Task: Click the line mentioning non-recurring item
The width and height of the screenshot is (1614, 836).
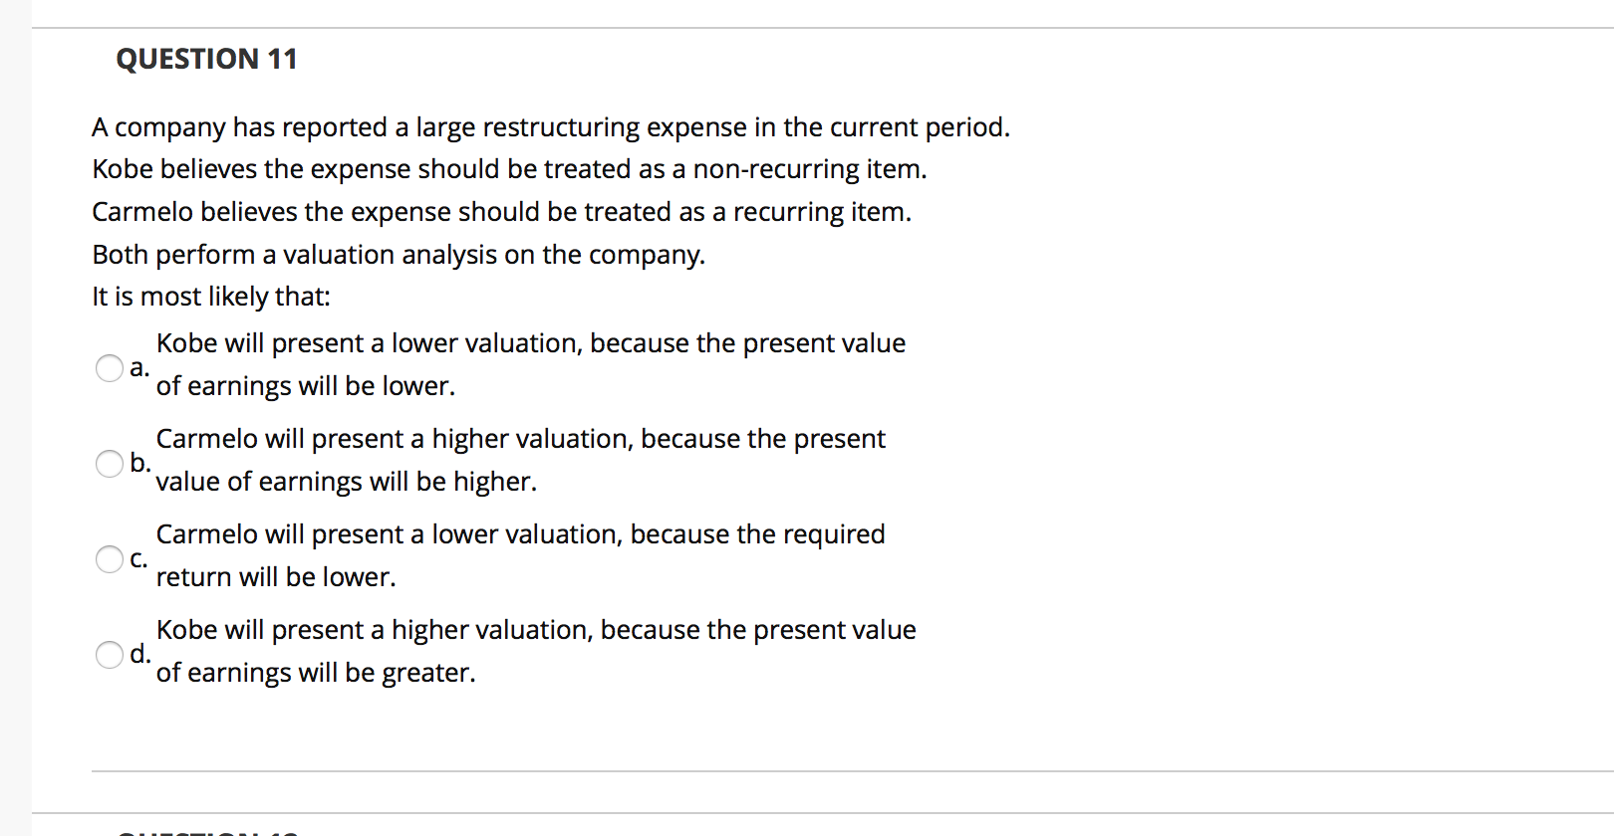Action: (509, 168)
